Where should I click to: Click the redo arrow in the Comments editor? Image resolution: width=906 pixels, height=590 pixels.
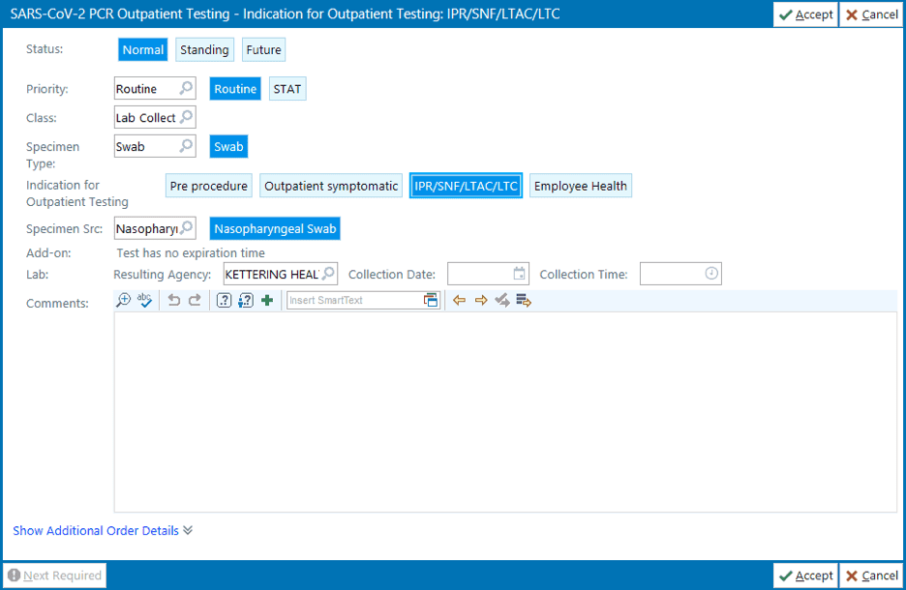click(195, 300)
